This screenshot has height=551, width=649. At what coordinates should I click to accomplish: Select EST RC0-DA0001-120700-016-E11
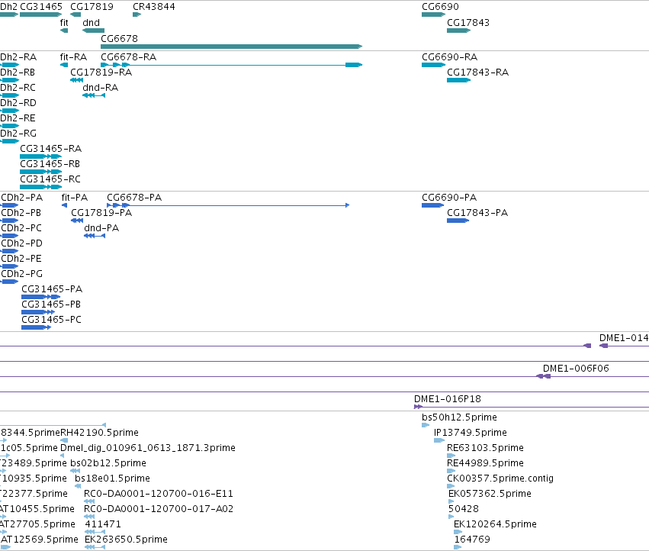[89, 501]
